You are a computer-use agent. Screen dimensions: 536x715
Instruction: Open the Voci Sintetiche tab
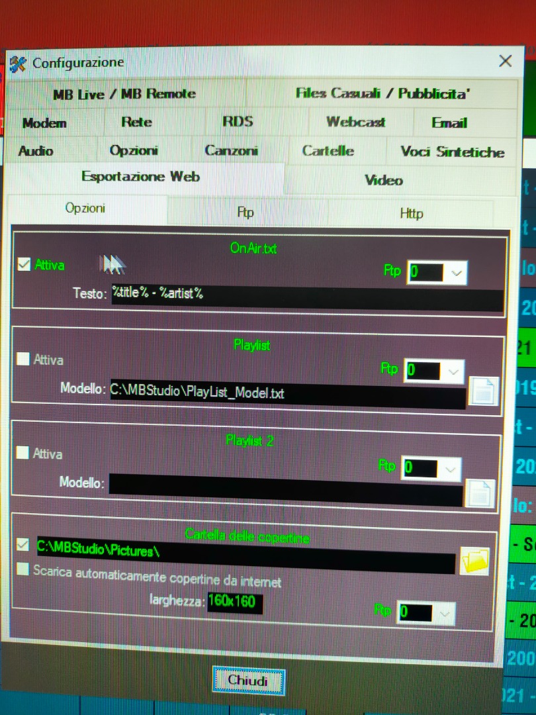pos(452,152)
